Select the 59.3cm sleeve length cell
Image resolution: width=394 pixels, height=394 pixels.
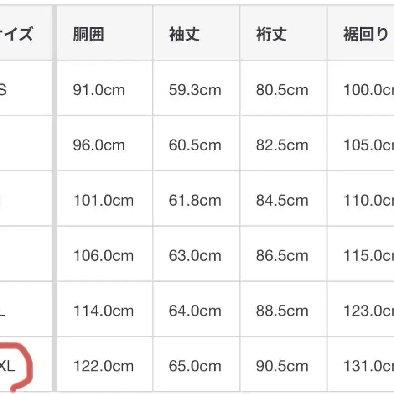point(195,90)
